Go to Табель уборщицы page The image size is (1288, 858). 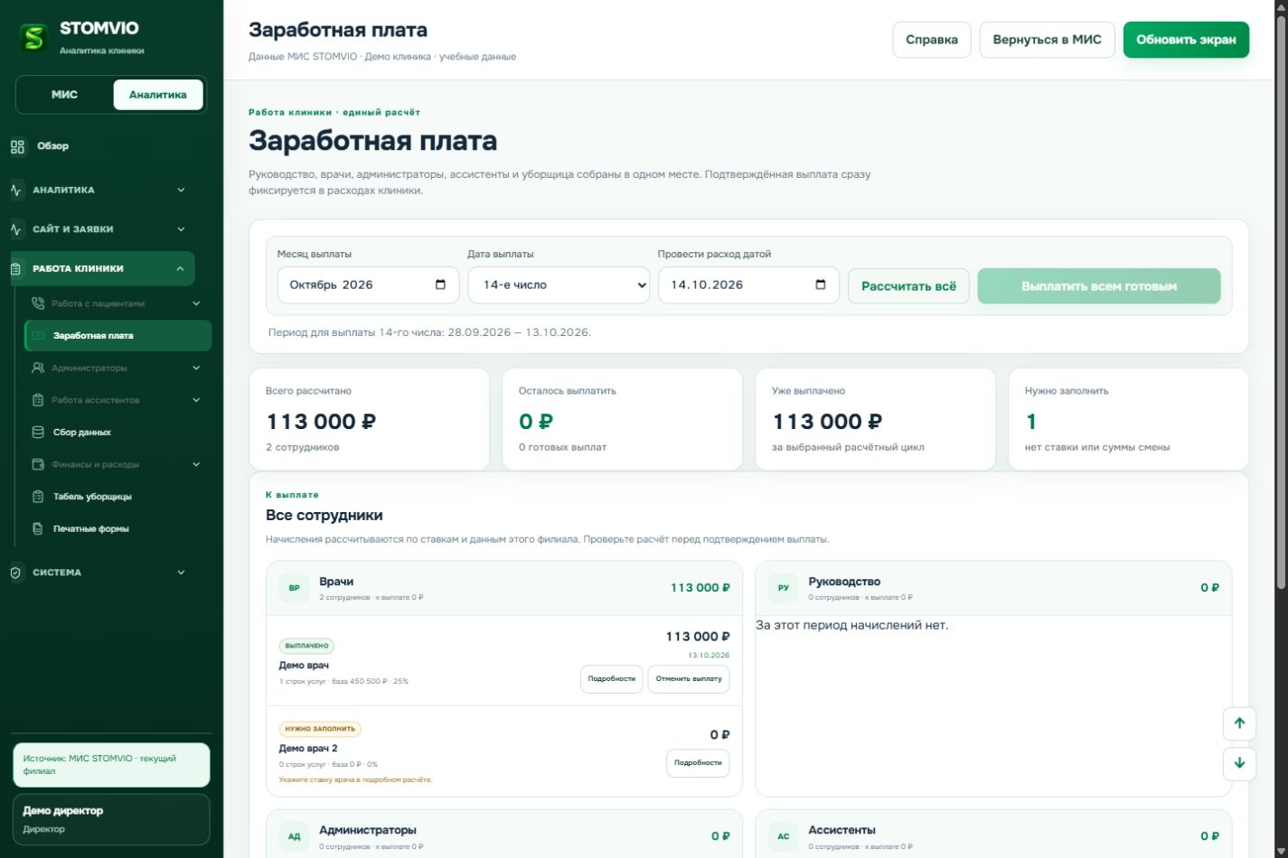click(x=118, y=497)
